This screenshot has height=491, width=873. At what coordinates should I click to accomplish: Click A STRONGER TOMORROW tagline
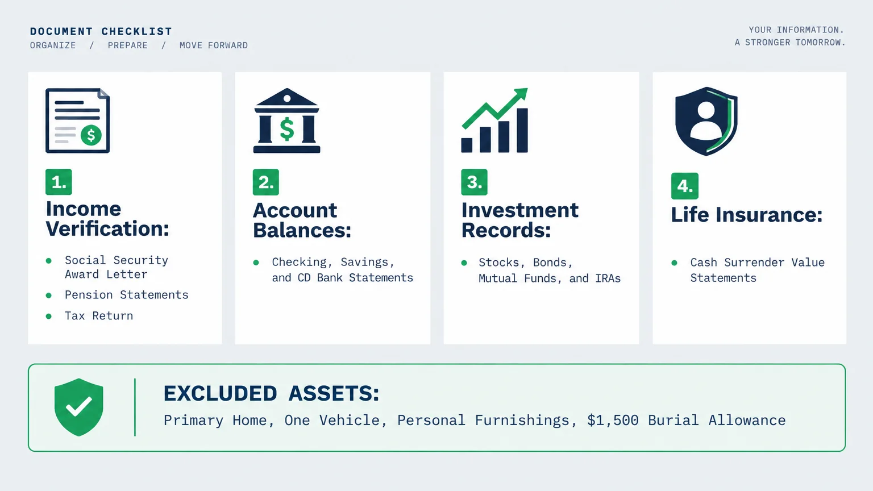pyautogui.click(x=790, y=43)
